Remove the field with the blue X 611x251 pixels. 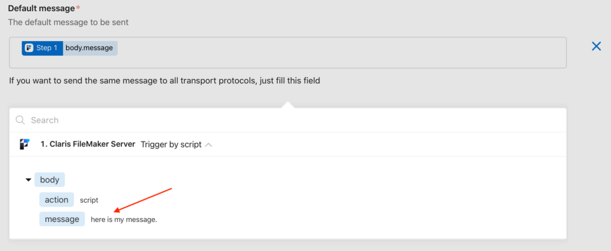click(595, 46)
